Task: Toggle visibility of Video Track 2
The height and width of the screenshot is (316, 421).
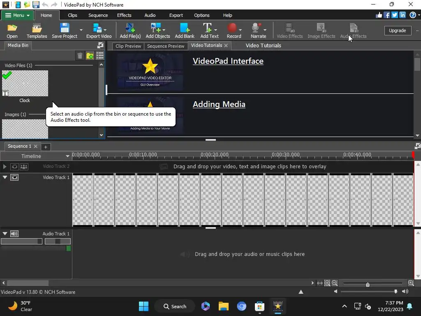Action: (14, 167)
